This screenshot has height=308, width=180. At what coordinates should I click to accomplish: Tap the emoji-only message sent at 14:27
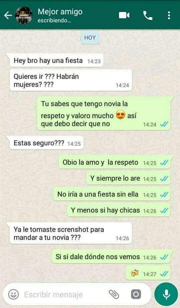click(x=148, y=273)
